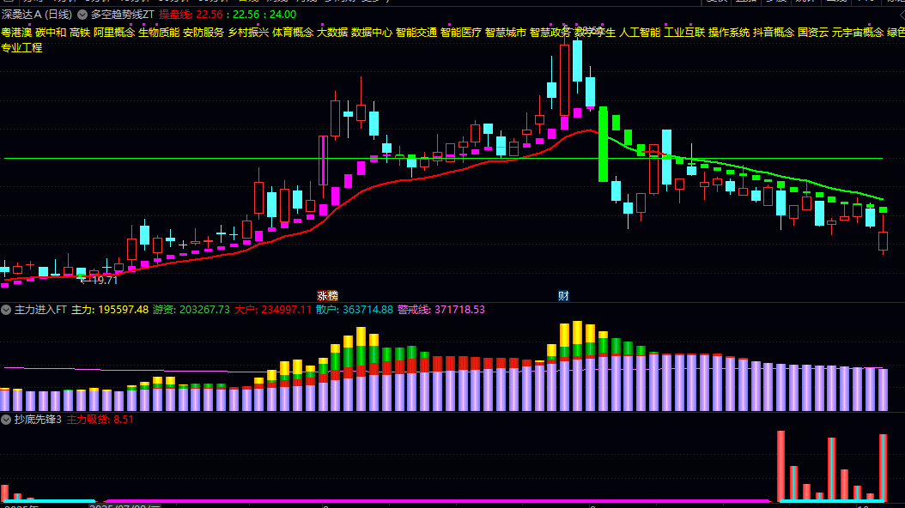Screen dimensions: 905x508
Task: Open the 数据中心 concept tag
Action: [x=372, y=33]
